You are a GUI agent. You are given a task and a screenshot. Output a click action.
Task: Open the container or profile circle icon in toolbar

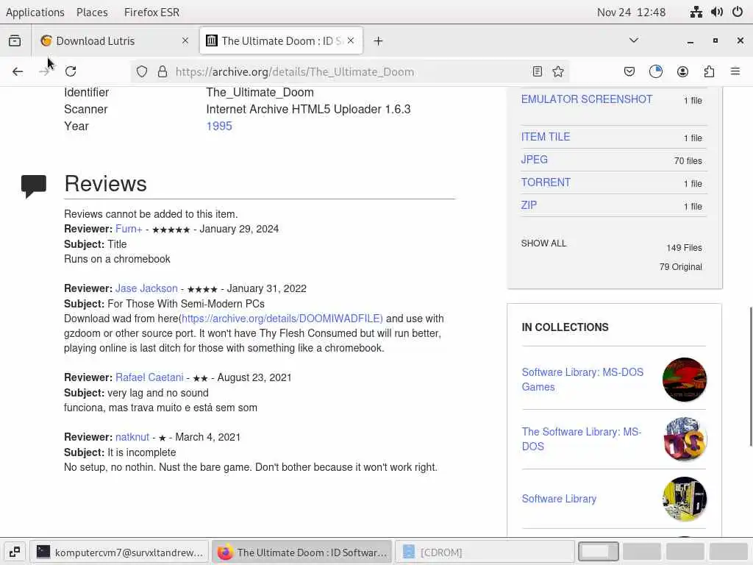(656, 71)
